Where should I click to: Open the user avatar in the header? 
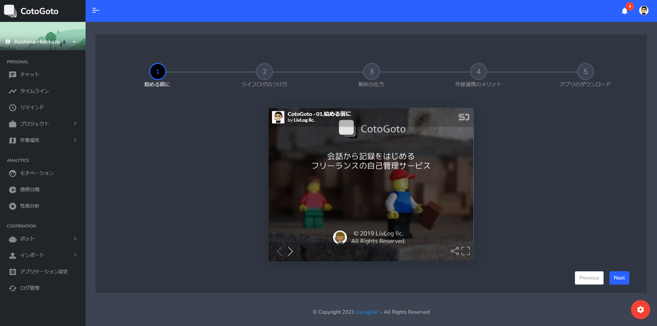click(x=644, y=11)
